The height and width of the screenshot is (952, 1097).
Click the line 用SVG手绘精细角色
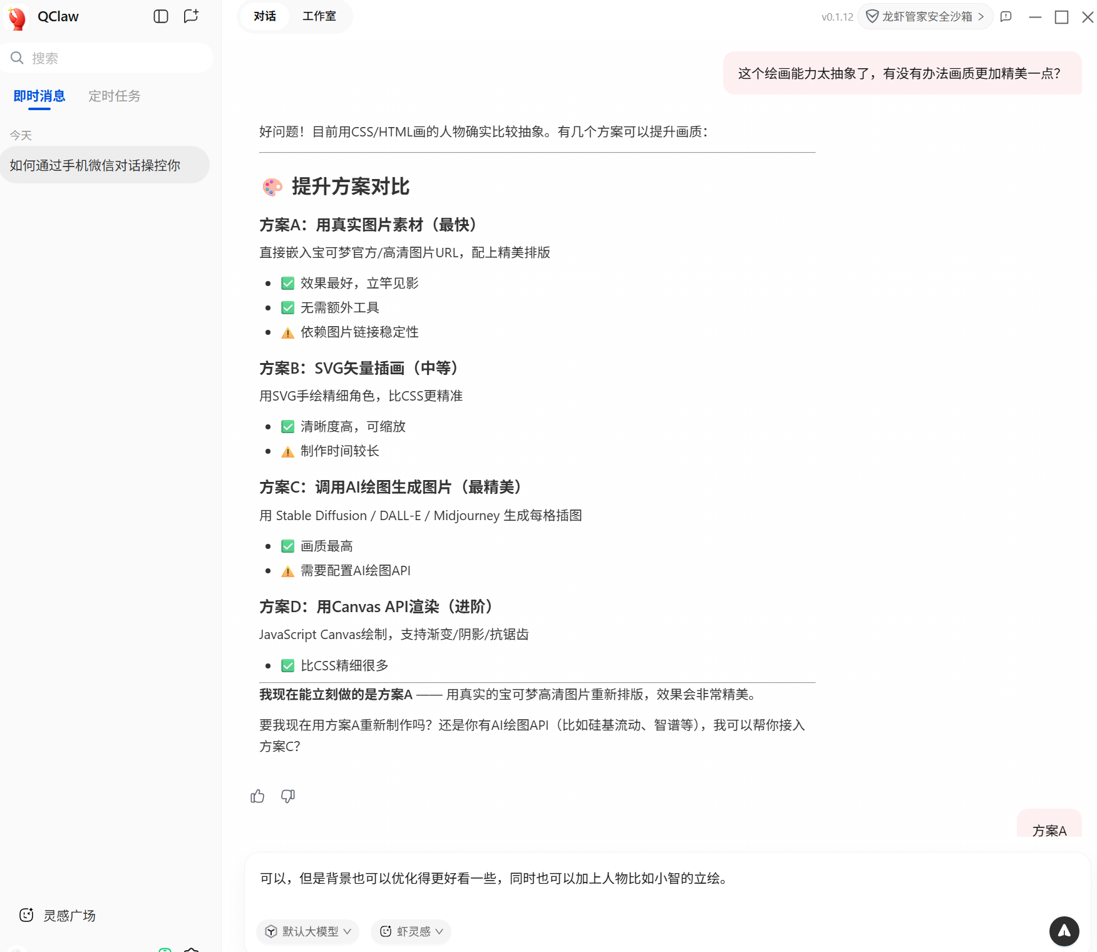click(x=361, y=396)
